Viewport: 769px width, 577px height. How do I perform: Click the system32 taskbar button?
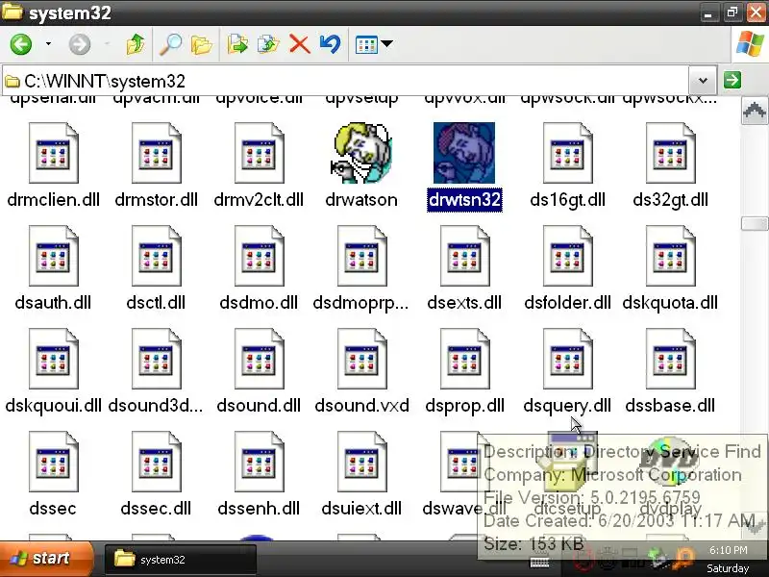coord(181,560)
